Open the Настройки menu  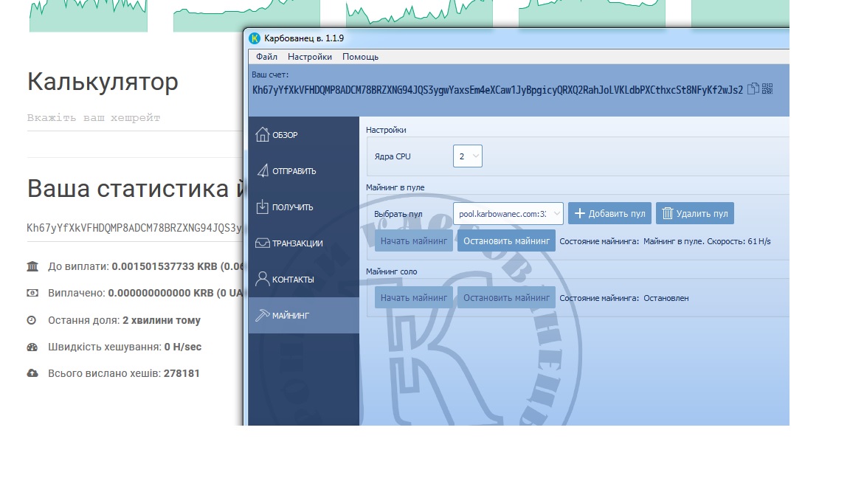[310, 57]
